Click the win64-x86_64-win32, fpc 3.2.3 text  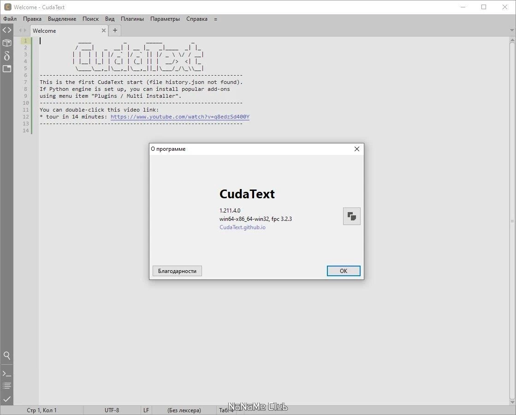pyautogui.click(x=255, y=219)
